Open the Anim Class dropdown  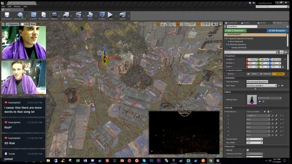point(261,86)
